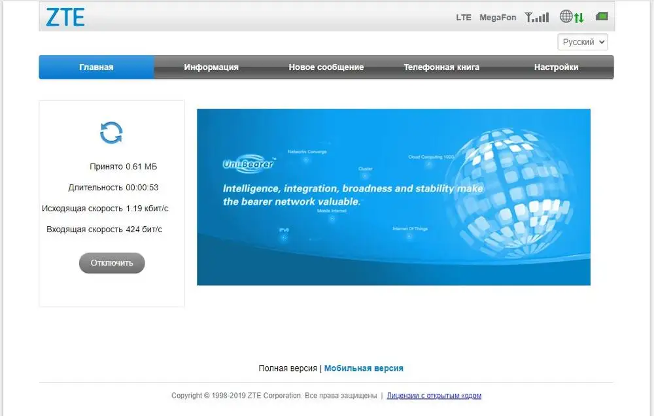
Task: Click the MegaFon operator name
Action: (498, 18)
